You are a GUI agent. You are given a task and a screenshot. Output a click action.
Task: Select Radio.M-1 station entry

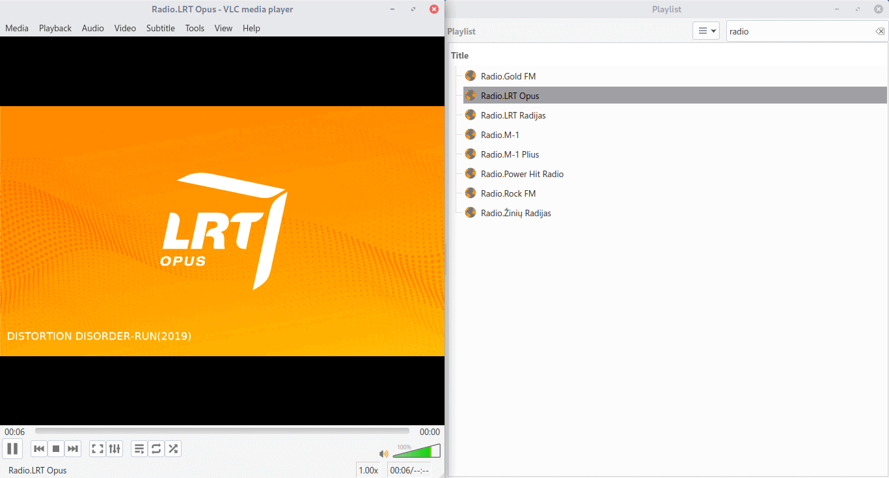[675, 135]
